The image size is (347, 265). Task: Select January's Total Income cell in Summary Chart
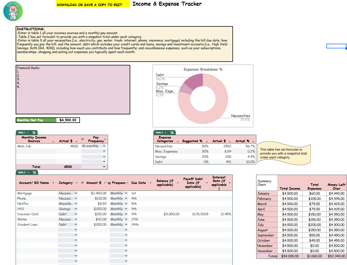pyautogui.click(x=290, y=193)
